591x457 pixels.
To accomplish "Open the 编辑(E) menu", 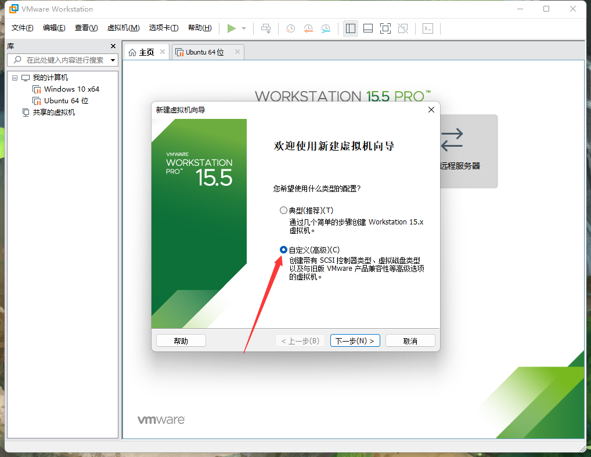I will 54,28.
